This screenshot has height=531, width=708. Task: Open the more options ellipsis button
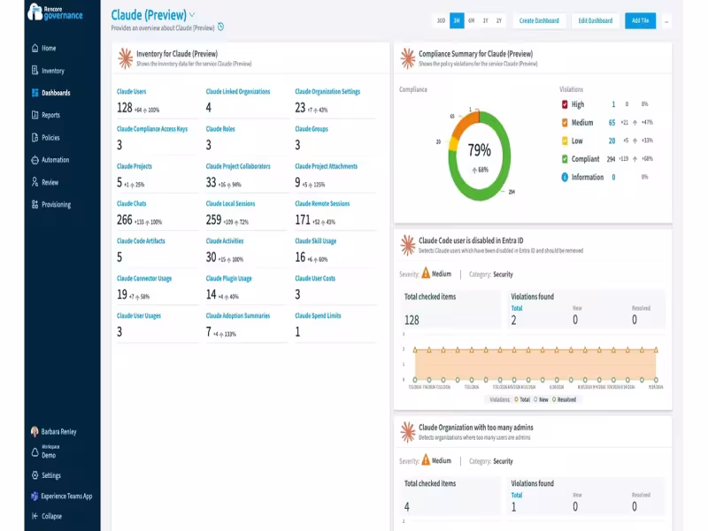[666, 20]
